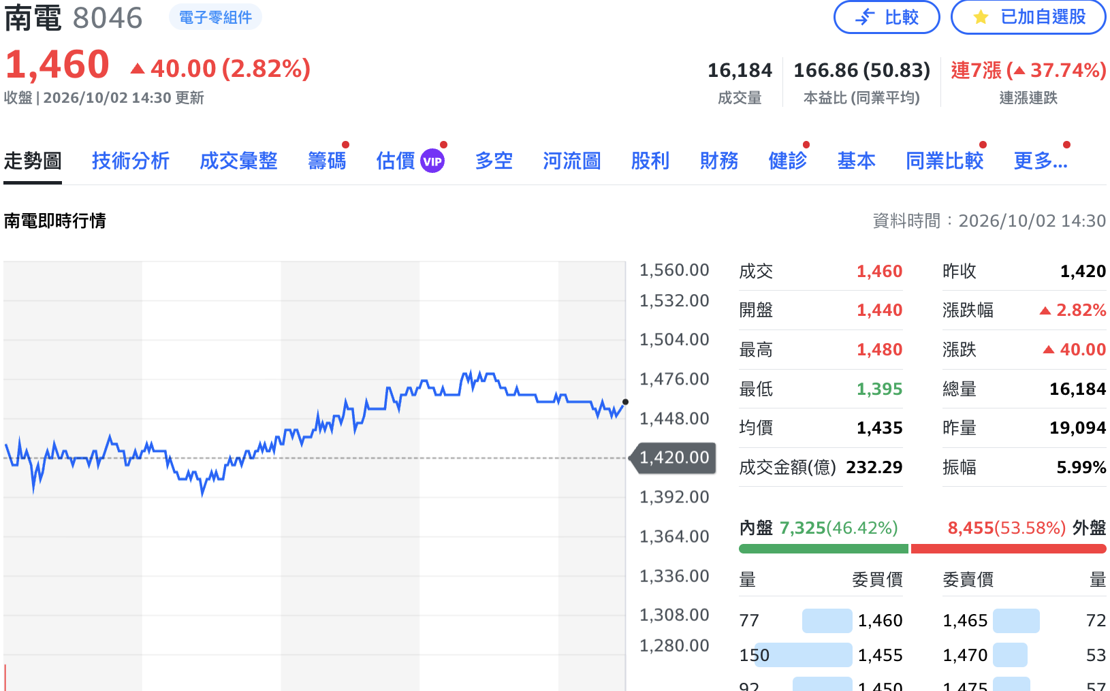The image size is (1110, 691).
Task: Click the green 內盤 volume bar
Action: pos(823,549)
